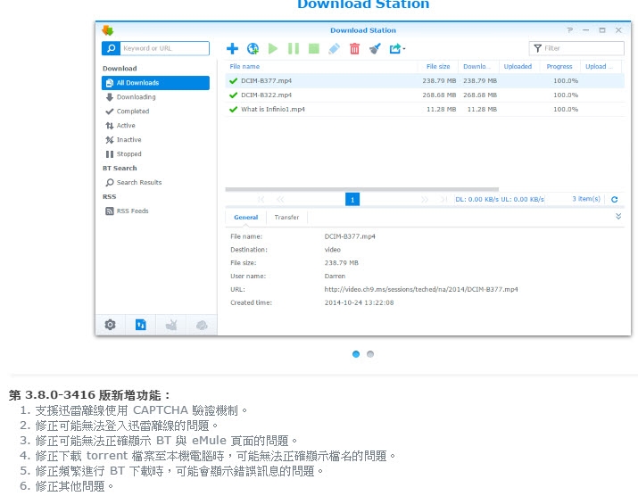
Task: Click the add download via URL globe icon
Action: [x=253, y=49]
